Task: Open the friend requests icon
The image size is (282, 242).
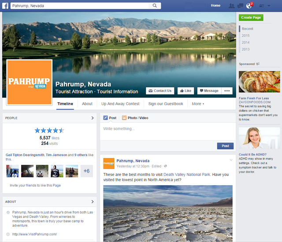Action: pyautogui.click(x=231, y=6)
